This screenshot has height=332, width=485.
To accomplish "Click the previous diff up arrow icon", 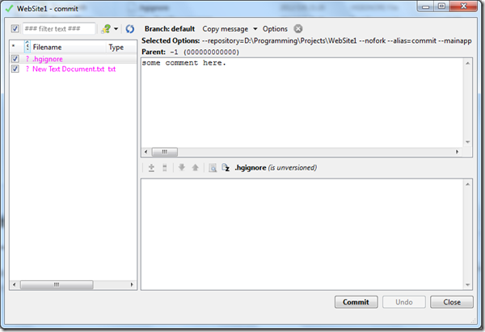I will 195,167.
